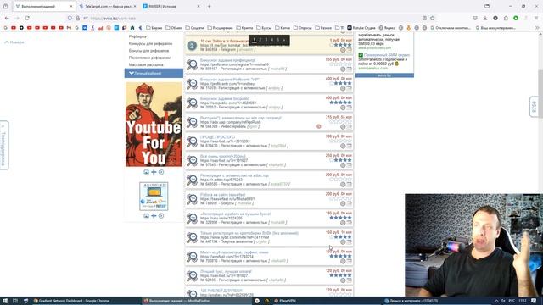Open the Расширения bookmarks folder
The width and height of the screenshot is (543, 305).
221,28
